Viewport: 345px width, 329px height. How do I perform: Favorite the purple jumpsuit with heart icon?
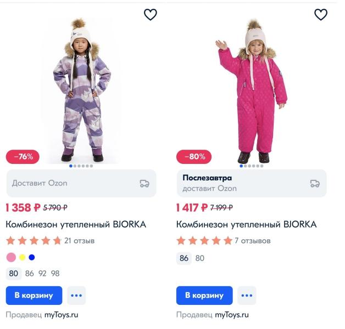[150, 15]
